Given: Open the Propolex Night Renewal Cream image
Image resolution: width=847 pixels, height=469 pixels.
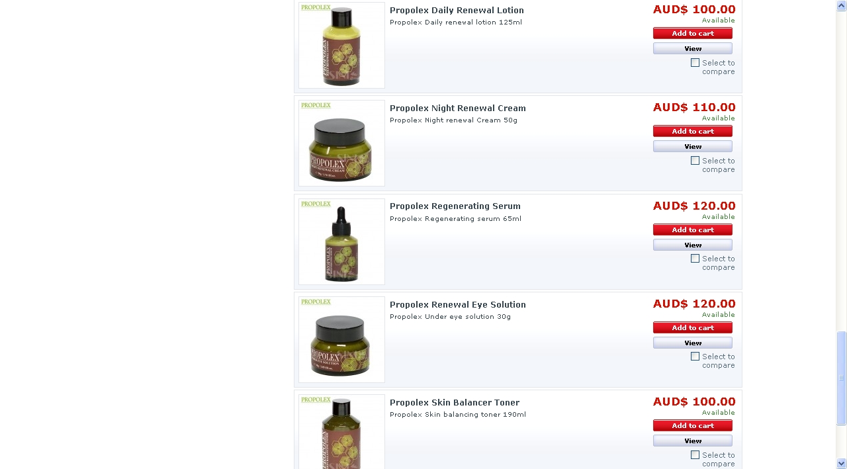Looking at the screenshot, I should [x=341, y=143].
